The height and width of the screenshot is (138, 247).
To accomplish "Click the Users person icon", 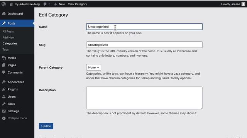I will (x=4, y=97).
